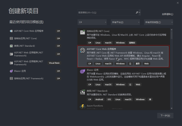Screen dimensions: 182x126
Task: Click recent class library (.NET Standard) icon
Action: point(11,46)
